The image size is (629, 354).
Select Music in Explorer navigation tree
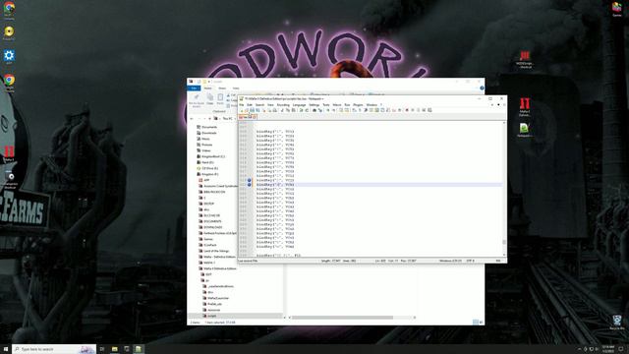(205, 139)
